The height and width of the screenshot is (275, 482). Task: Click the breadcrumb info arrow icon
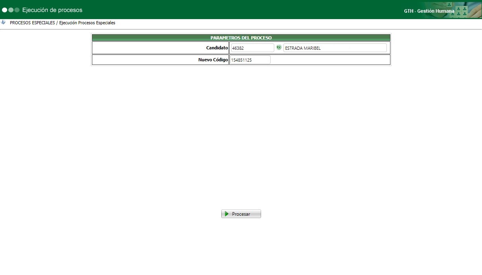pos(4,22)
